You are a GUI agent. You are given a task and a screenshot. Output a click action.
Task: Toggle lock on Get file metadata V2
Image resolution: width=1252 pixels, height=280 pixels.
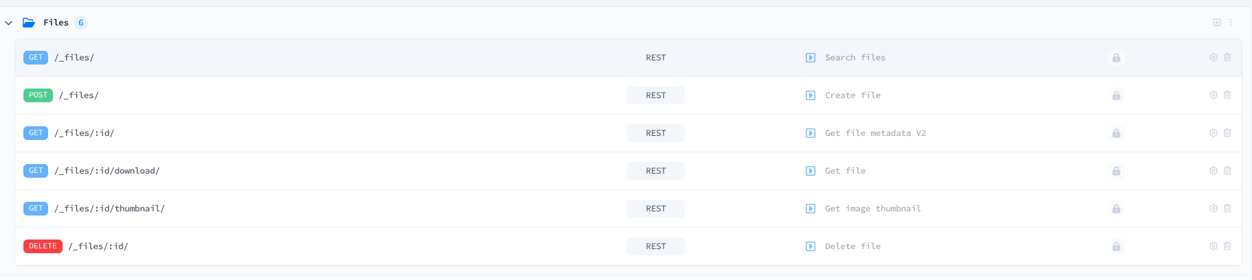point(1117,133)
